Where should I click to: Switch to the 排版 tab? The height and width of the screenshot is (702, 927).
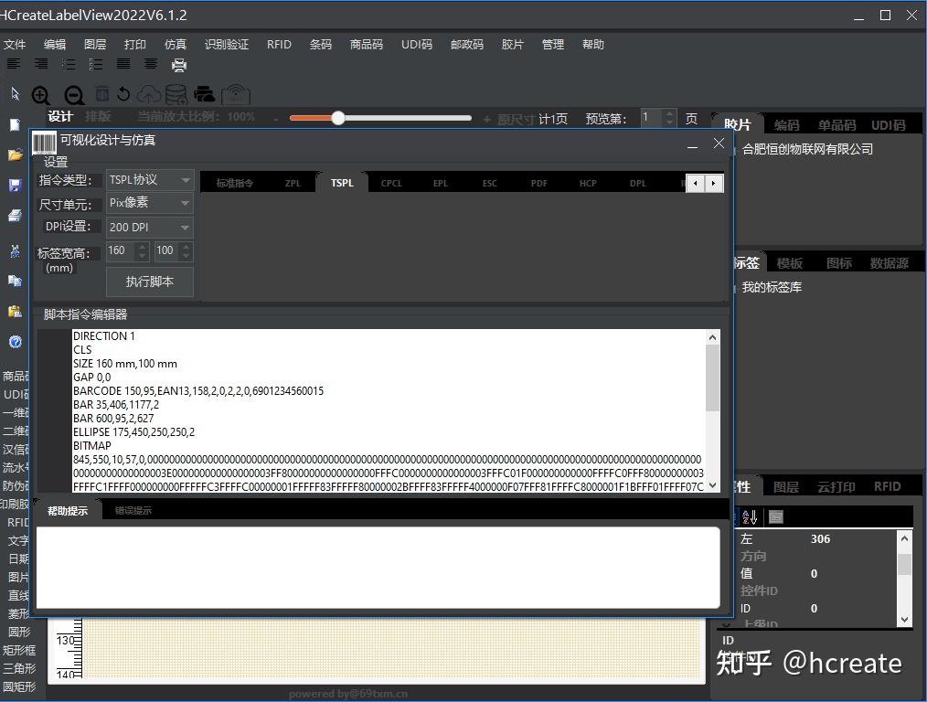click(x=98, y=116)
